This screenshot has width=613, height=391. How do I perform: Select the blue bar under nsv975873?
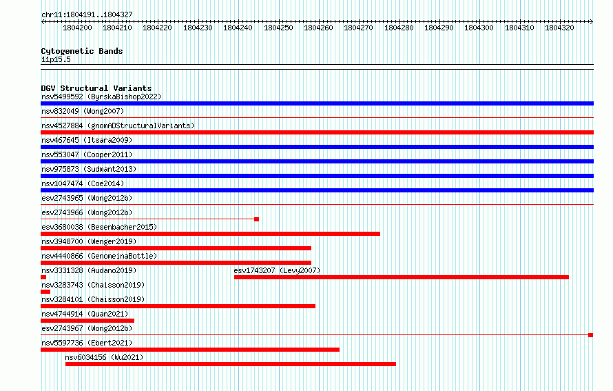tap(317, 176)
